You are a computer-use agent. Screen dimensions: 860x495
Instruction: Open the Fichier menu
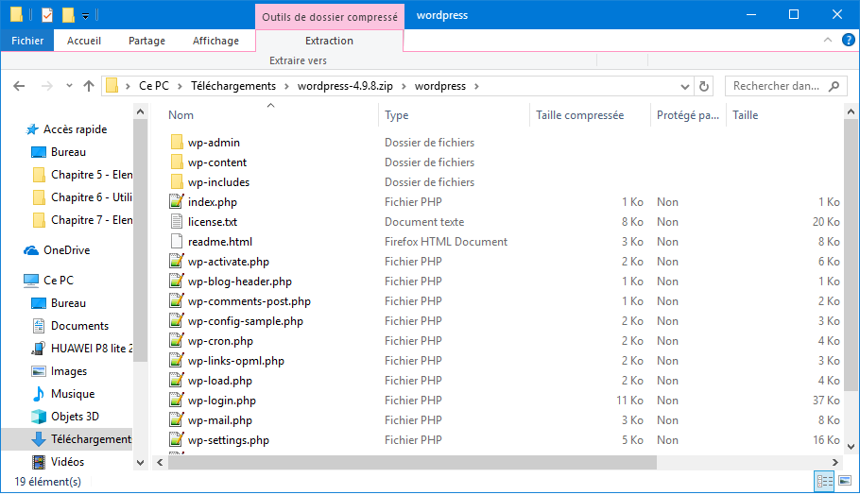pyautogui.click(x=27, y=41)
